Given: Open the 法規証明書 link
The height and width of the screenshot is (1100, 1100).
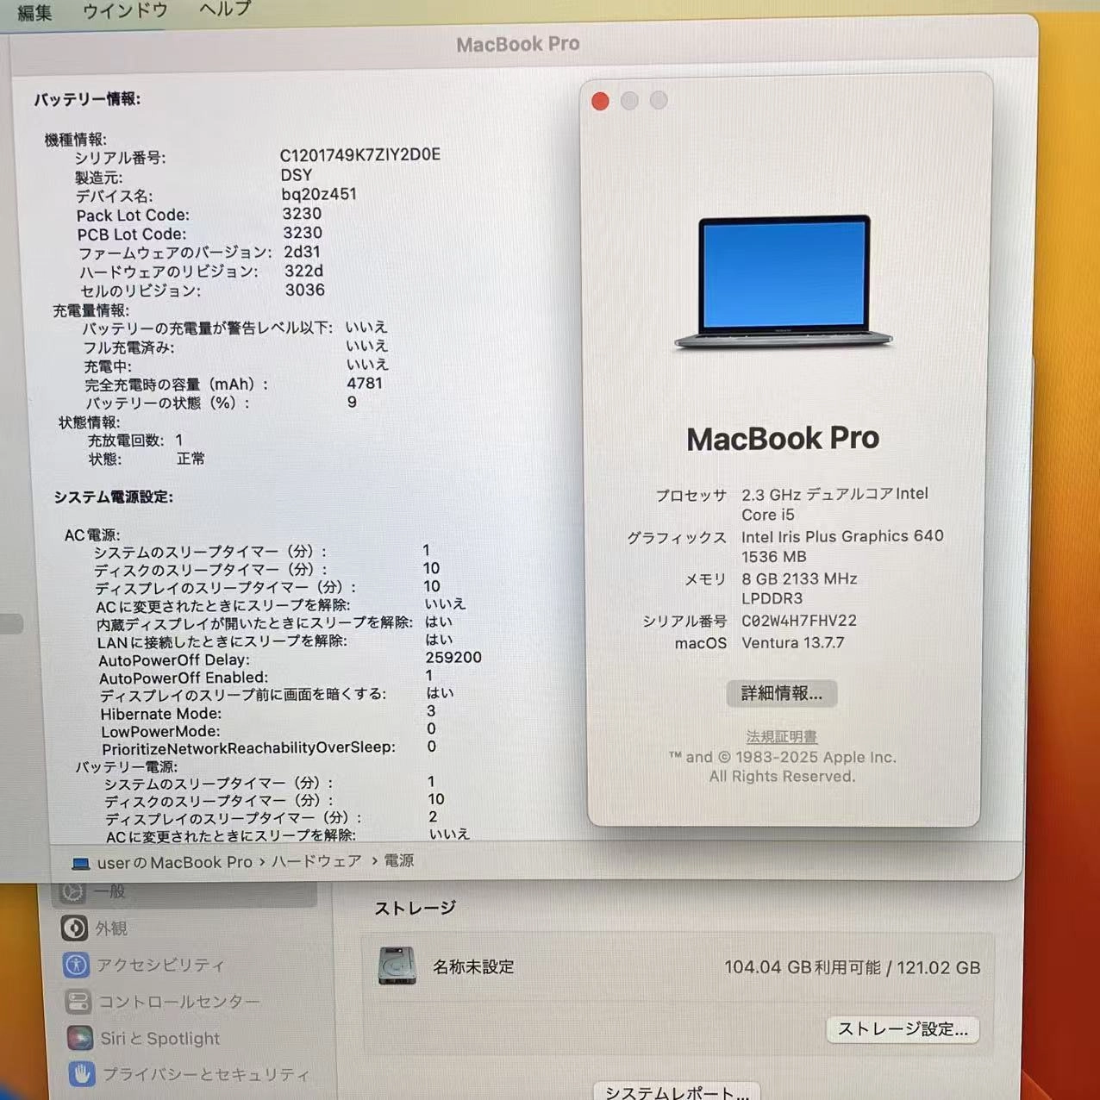Looking at the screenshot, I should click(781, 737).
